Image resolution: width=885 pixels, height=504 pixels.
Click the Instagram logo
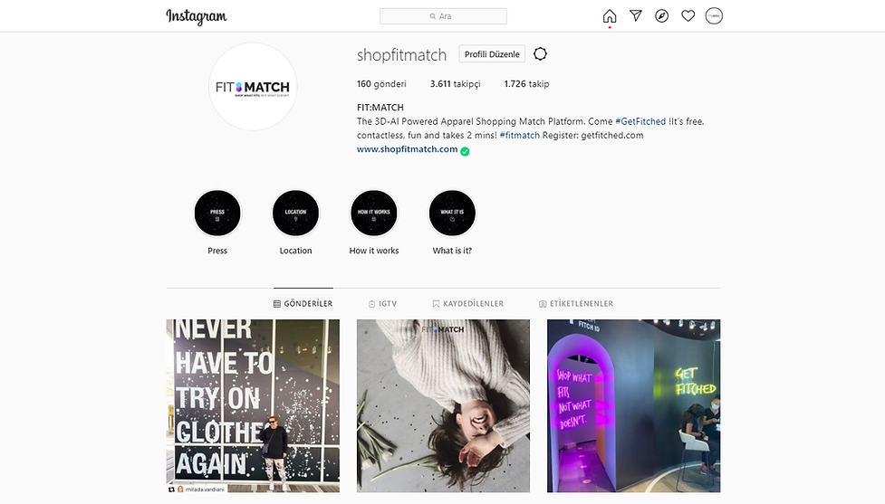click(x=197, y=17)
